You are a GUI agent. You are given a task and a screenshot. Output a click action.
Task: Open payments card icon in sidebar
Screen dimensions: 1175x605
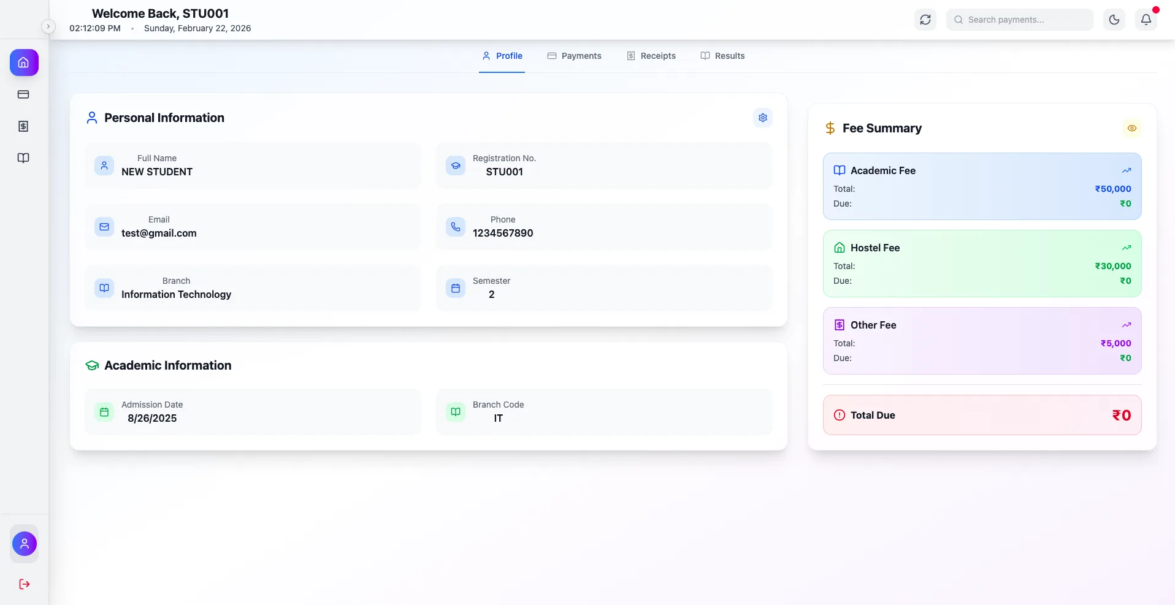coord(24,94)
